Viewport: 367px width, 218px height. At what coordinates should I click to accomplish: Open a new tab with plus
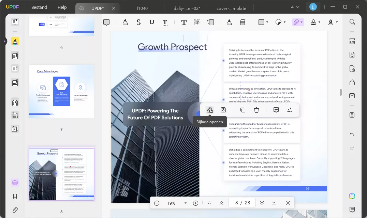click(x=261, y=8)
